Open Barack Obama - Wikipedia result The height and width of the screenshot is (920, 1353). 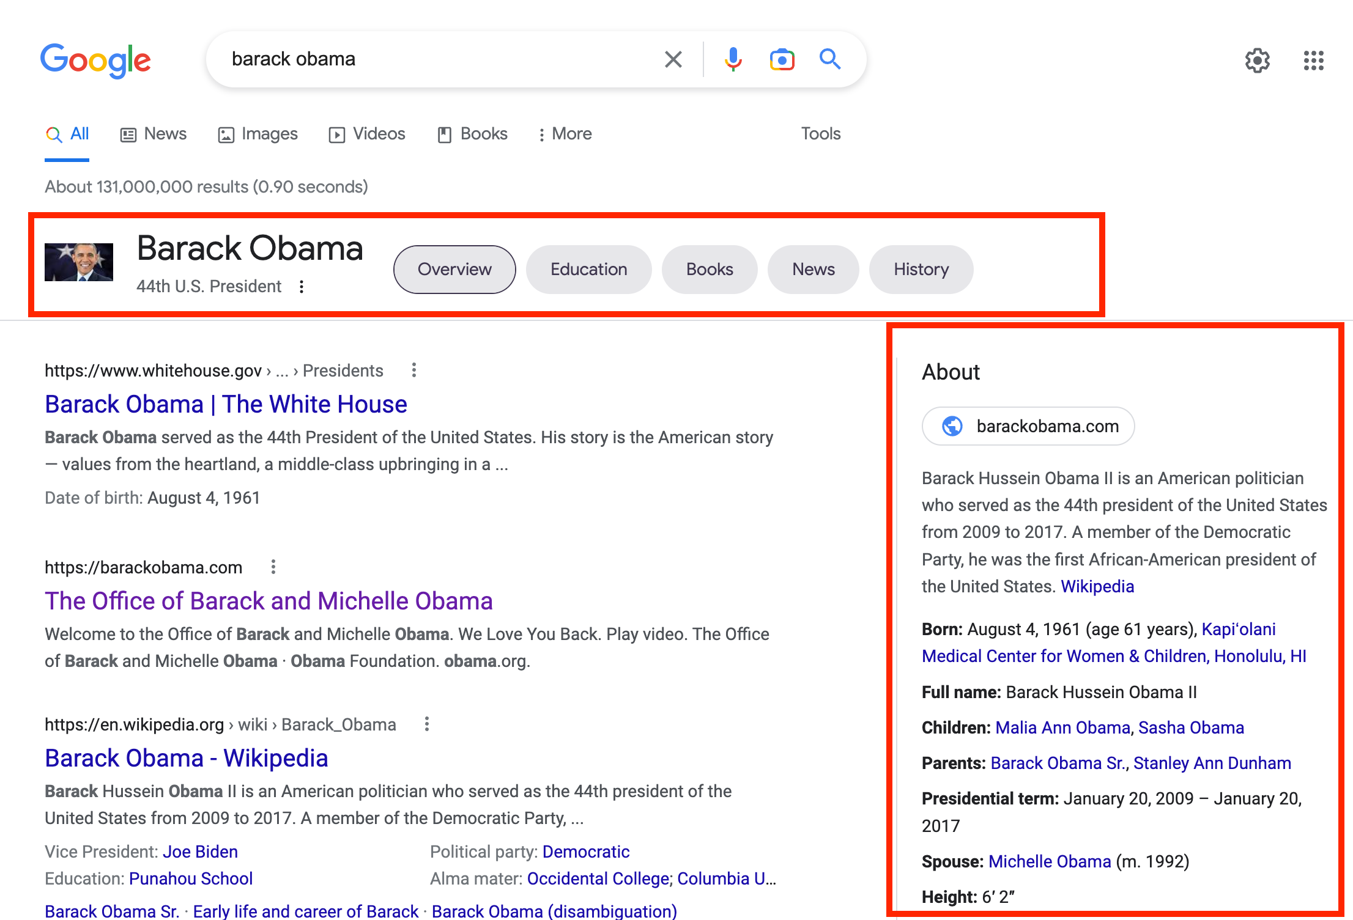[187, 758]
